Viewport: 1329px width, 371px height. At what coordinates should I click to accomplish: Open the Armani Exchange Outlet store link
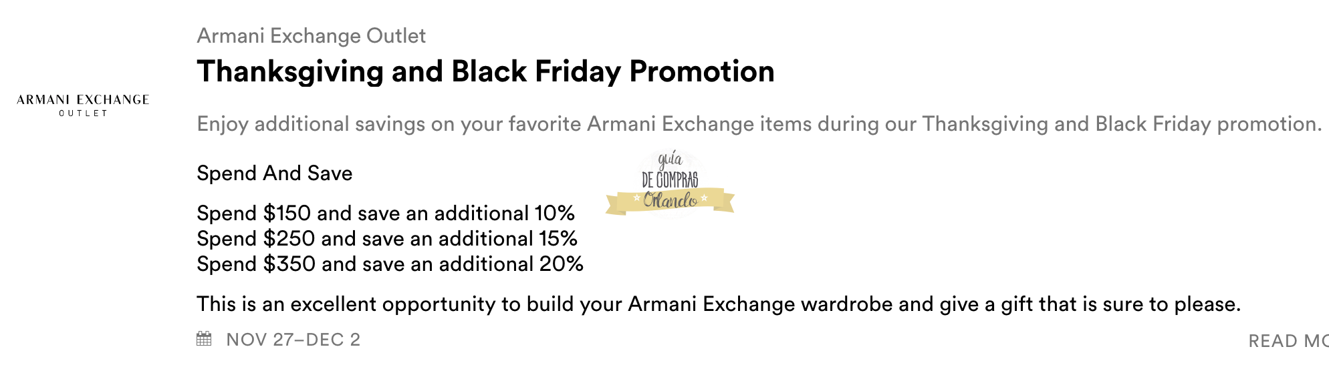tap(311, 35)
